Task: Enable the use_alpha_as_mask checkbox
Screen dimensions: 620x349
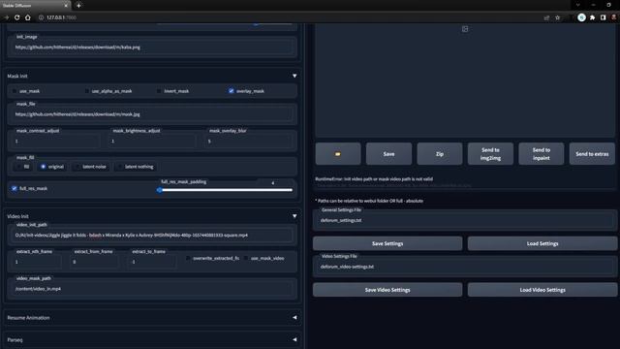Action: tap(87, 91)
